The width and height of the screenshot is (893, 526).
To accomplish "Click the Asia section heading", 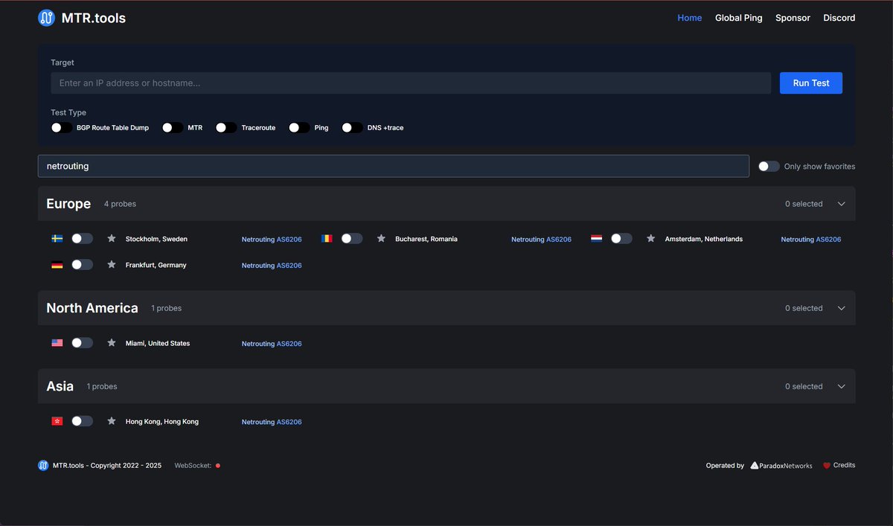I will pos(60,386).
